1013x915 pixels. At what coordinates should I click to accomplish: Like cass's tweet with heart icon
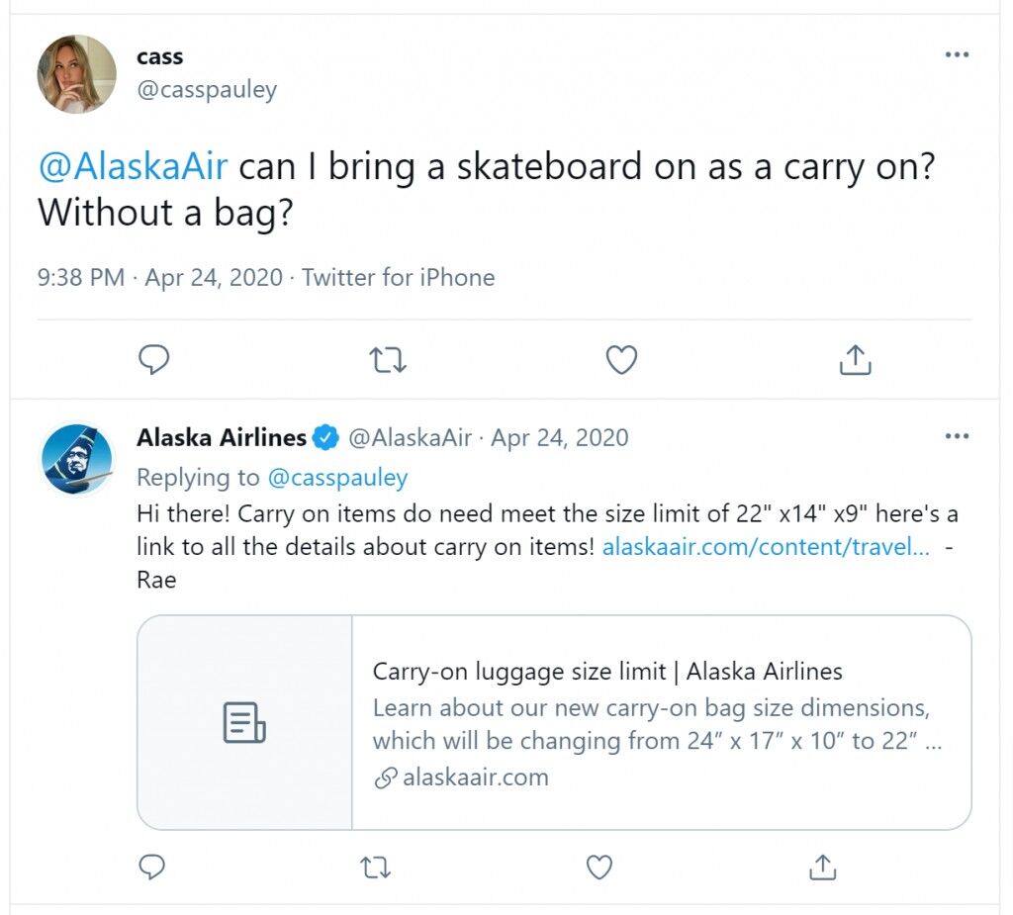(621, 360)
